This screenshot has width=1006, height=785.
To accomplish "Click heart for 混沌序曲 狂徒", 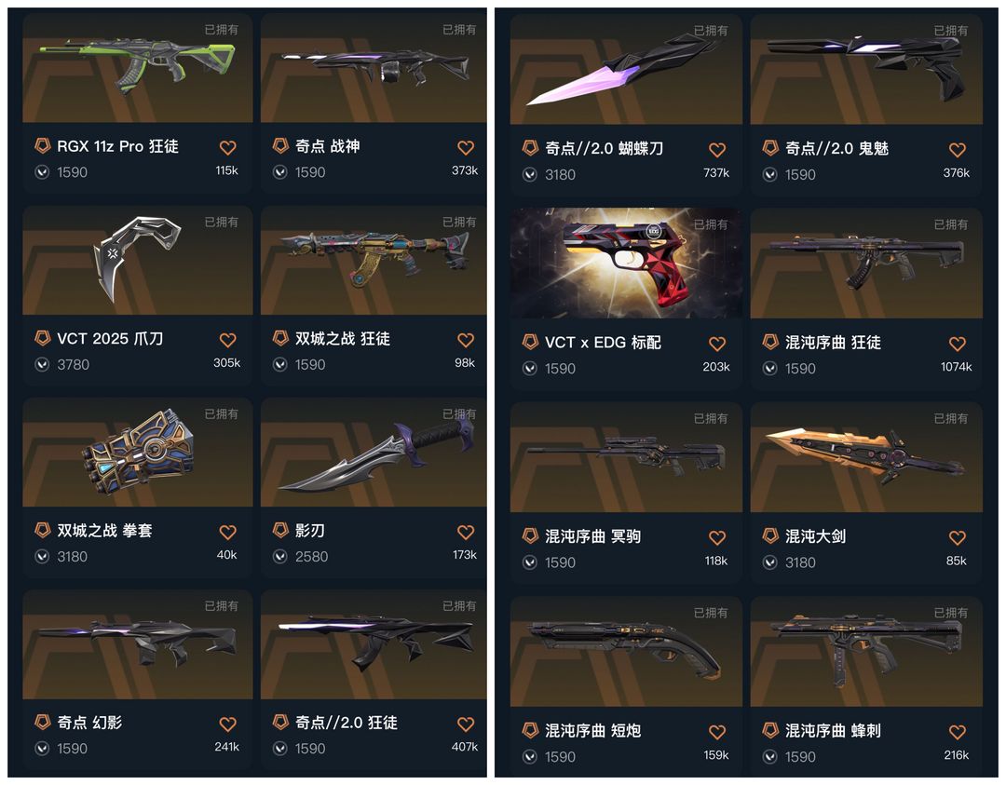I will (x=958, y=344).
